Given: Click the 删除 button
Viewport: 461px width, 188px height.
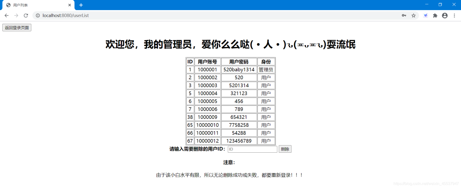Looking at the screenshot, I should (x=285, y=149).
